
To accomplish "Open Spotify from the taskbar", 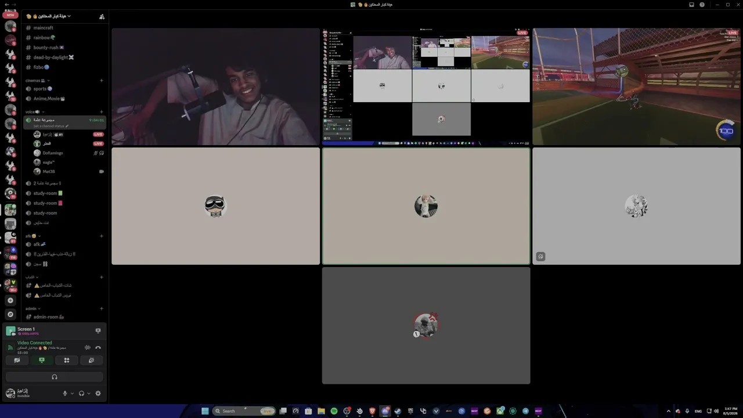I will tap(334, 411).
